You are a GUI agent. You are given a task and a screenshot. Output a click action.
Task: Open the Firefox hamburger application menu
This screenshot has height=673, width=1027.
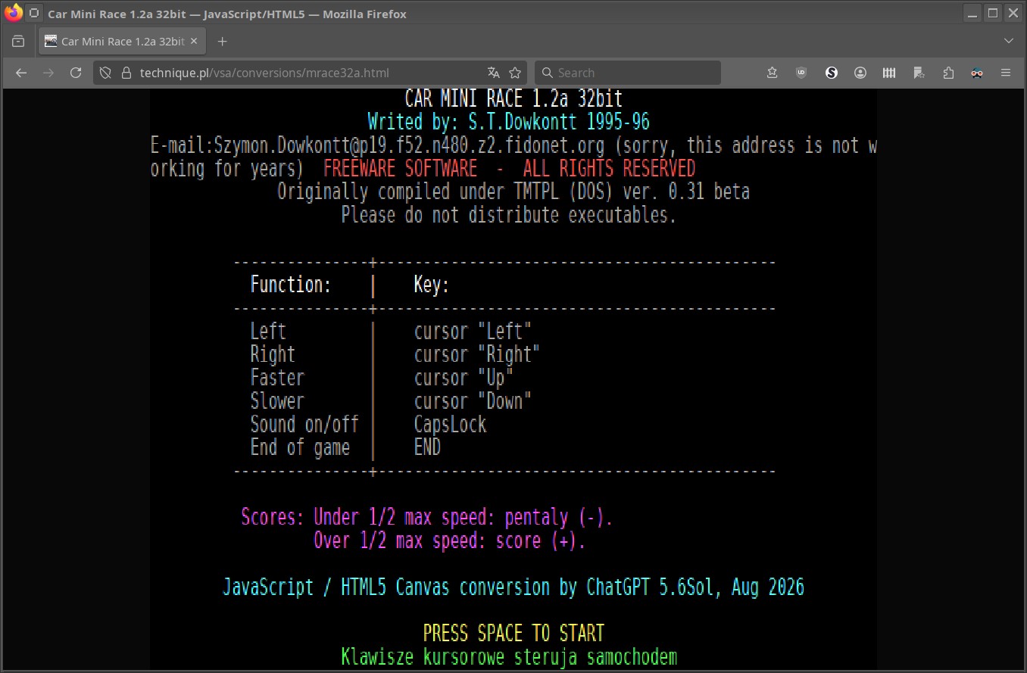point(1006,73)
